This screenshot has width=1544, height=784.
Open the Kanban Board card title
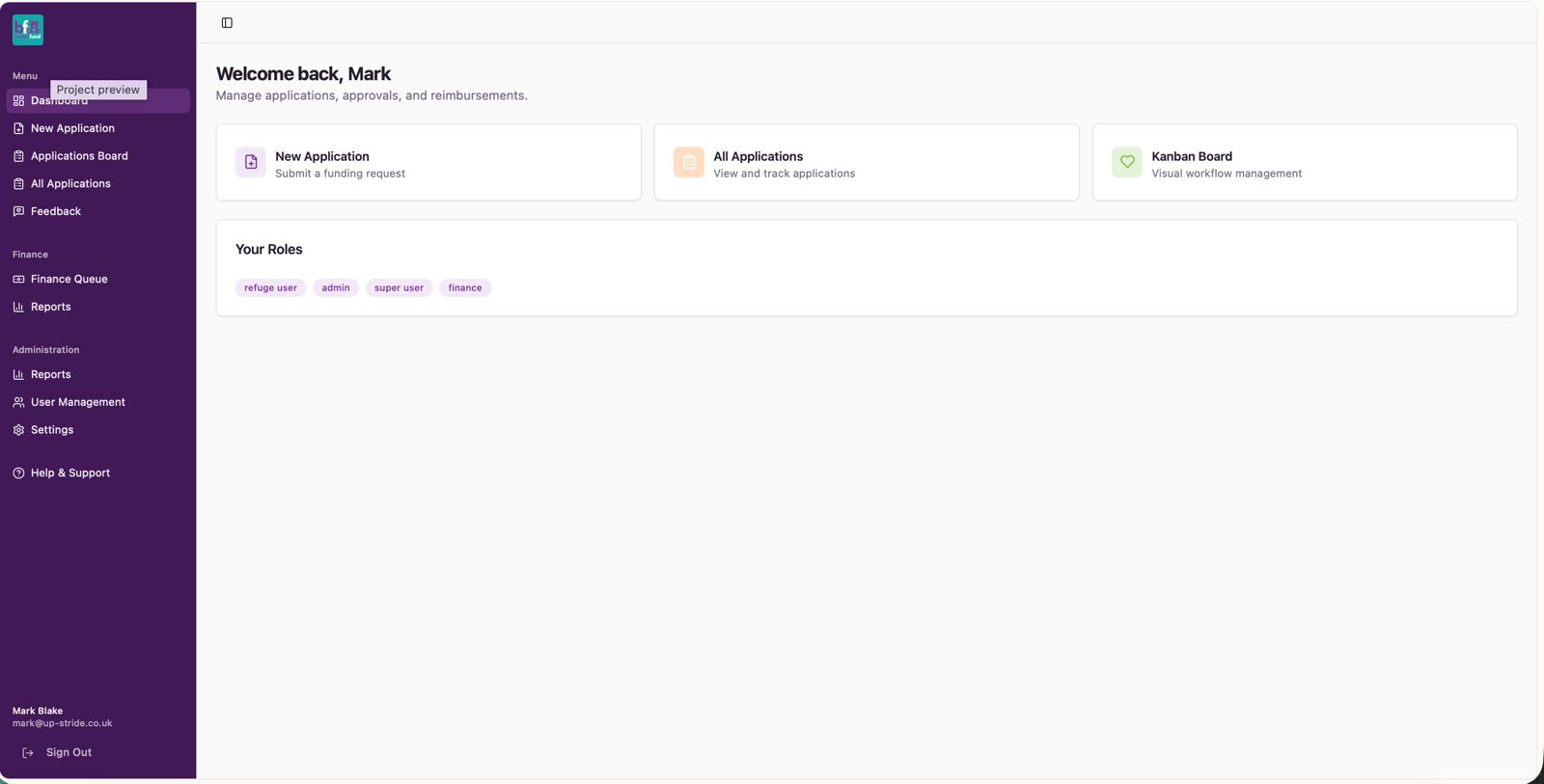[1192, 156]
